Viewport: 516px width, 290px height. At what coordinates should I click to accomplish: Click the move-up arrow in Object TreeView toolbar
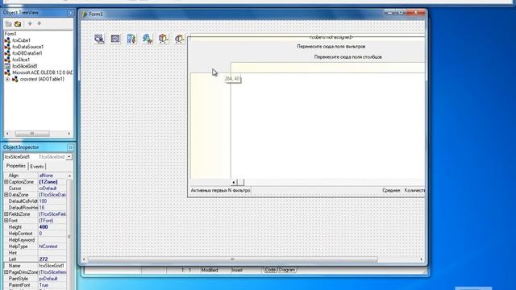point(30,23)
